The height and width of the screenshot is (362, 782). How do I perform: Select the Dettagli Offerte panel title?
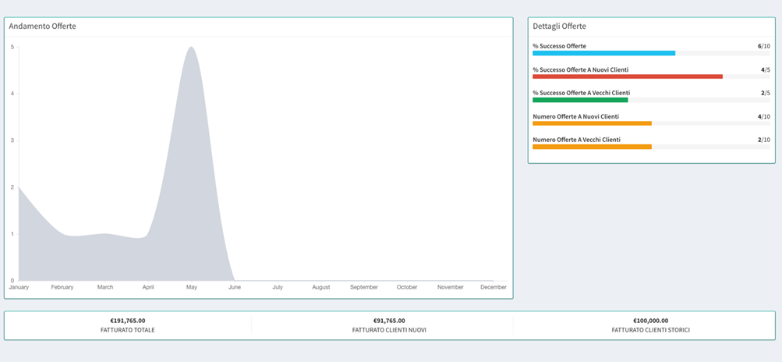coord(559,27)
